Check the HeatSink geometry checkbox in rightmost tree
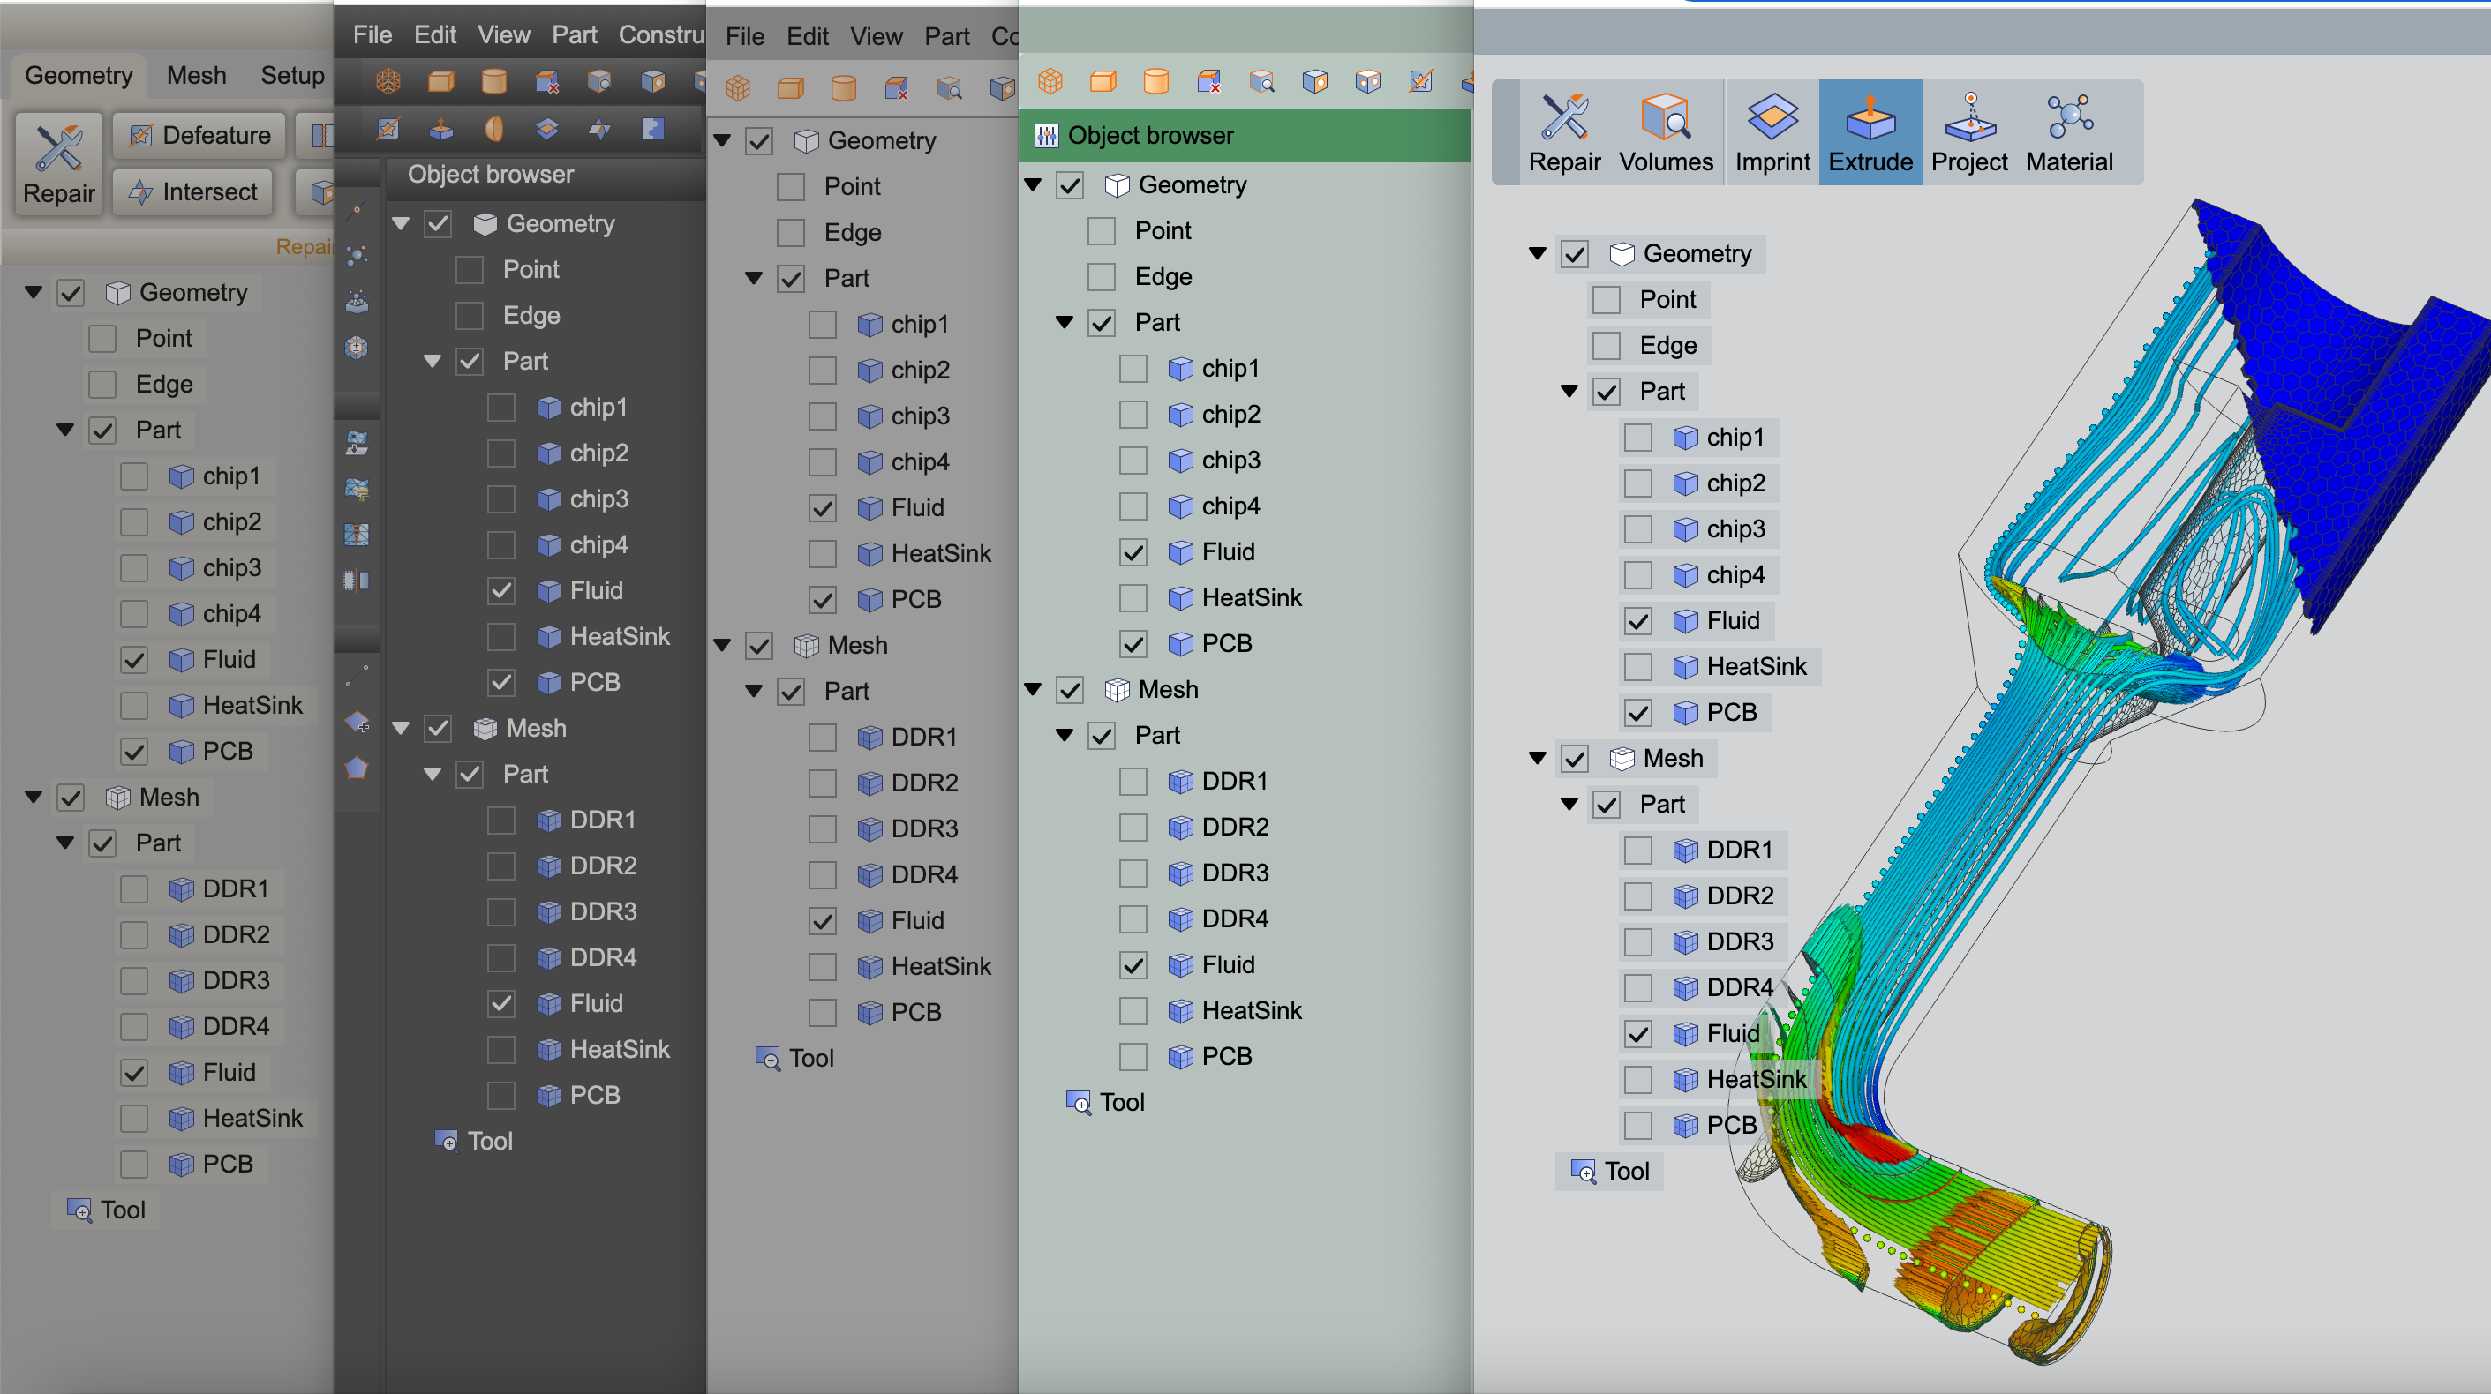 (1638, 667)
